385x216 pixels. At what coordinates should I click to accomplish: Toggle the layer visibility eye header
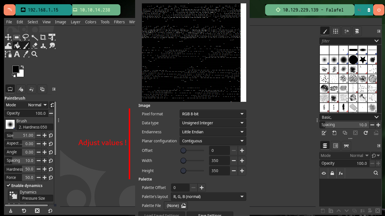324,173
